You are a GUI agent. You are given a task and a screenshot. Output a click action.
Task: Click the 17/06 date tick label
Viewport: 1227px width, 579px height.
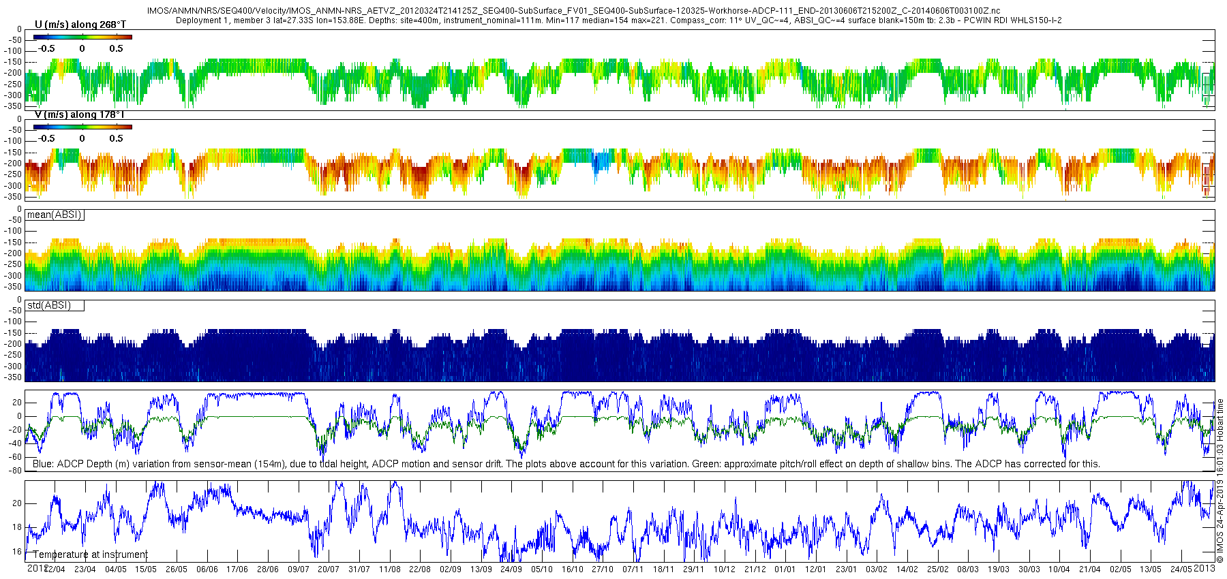237,569
